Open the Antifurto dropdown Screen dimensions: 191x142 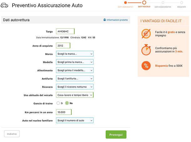(75, 79)
